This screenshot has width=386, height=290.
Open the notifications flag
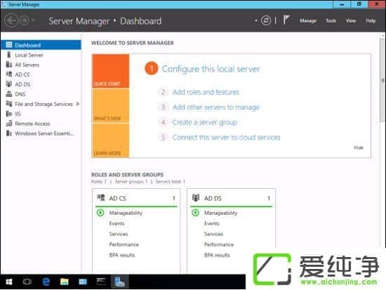coord(286,20)
